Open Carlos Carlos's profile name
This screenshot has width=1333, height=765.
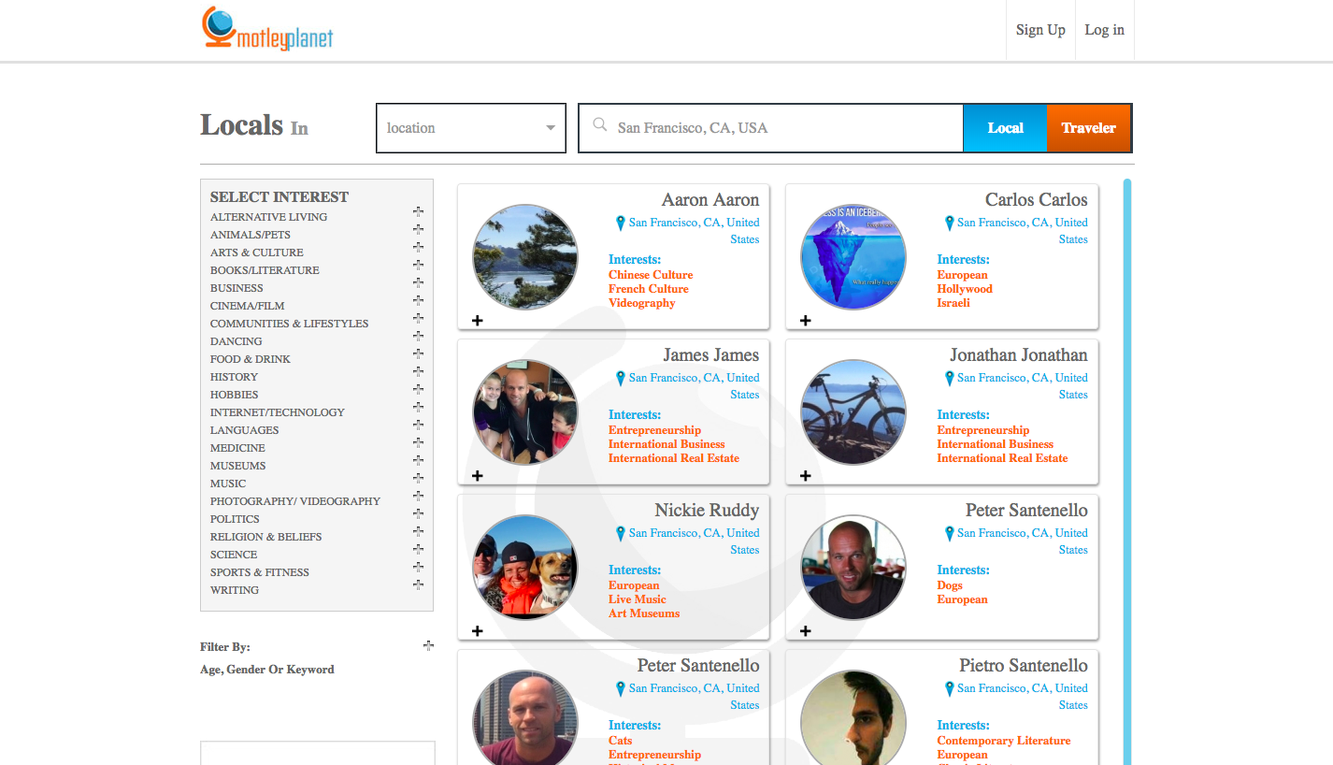(1037, 200)
